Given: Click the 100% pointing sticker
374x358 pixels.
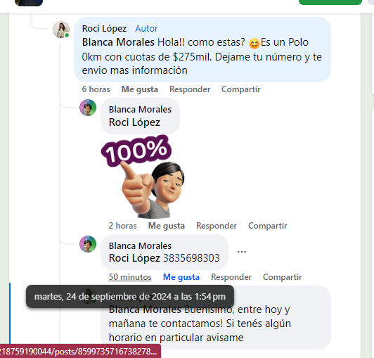Looking at the screenshot, I should click(143, 177).
